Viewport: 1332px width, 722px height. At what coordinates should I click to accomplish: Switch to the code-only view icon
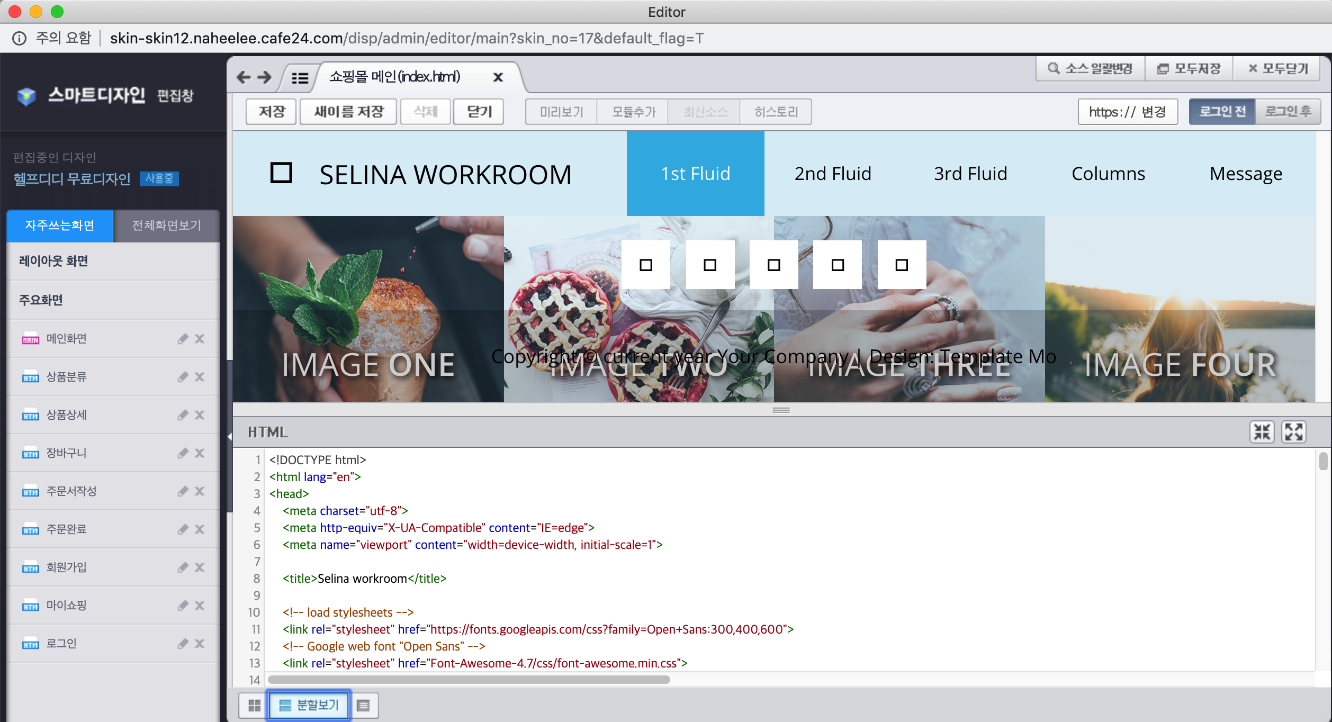(x=363, y=705)
